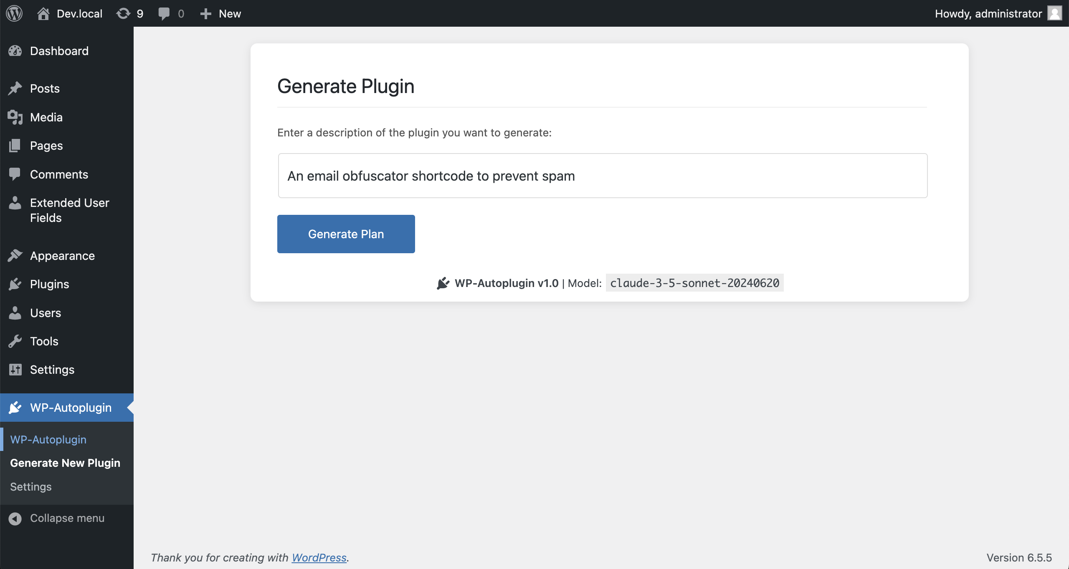Click the plugin description input field

pyautogui.click(x=602, y=176)
